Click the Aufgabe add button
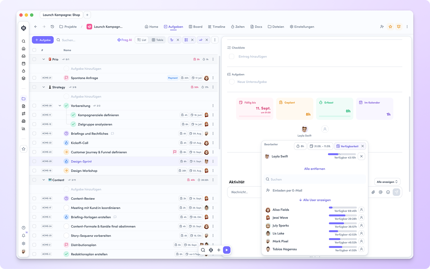The image size is (430, 269). [43, 40]
